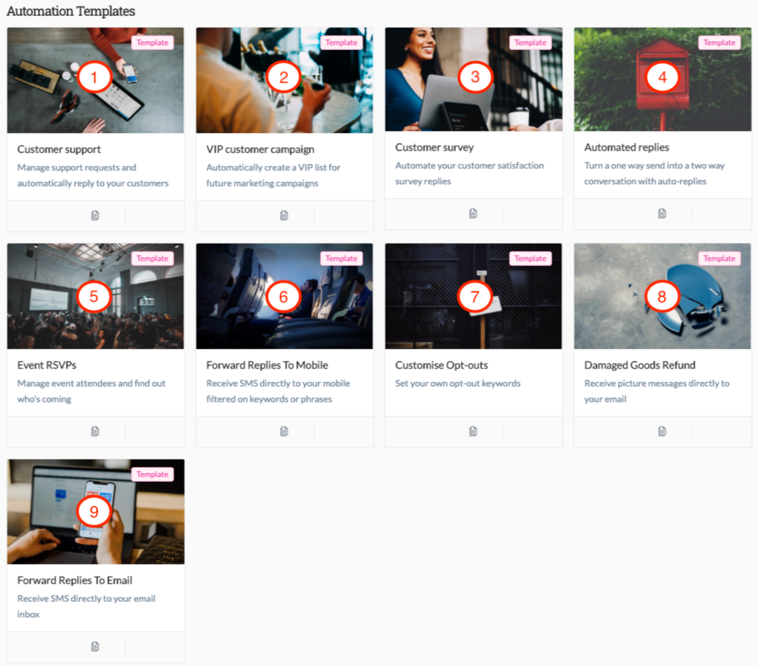758x666 pixels.
Task: Click "Receive picture messages directly to your email" text
Action: (x=656, y=391)
